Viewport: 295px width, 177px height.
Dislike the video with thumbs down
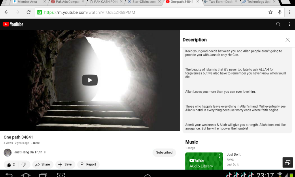[24, 164]
